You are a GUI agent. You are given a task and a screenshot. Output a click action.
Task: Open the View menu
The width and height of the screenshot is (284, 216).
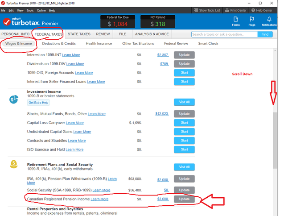coord(20,11)
